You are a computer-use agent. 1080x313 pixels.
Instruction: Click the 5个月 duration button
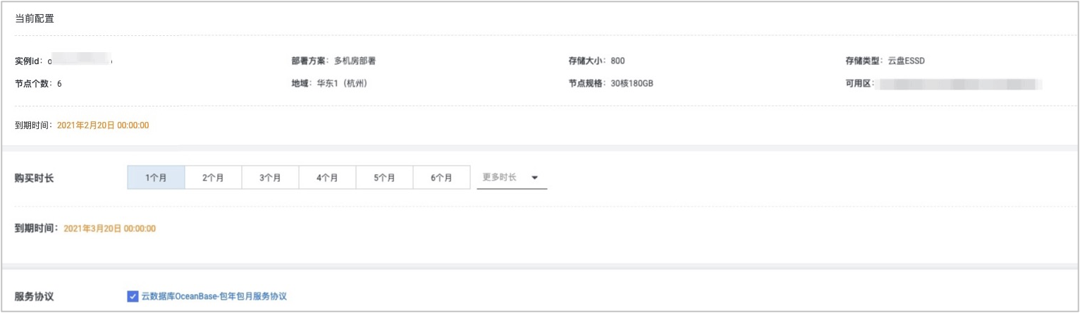[x=384, y=178]
